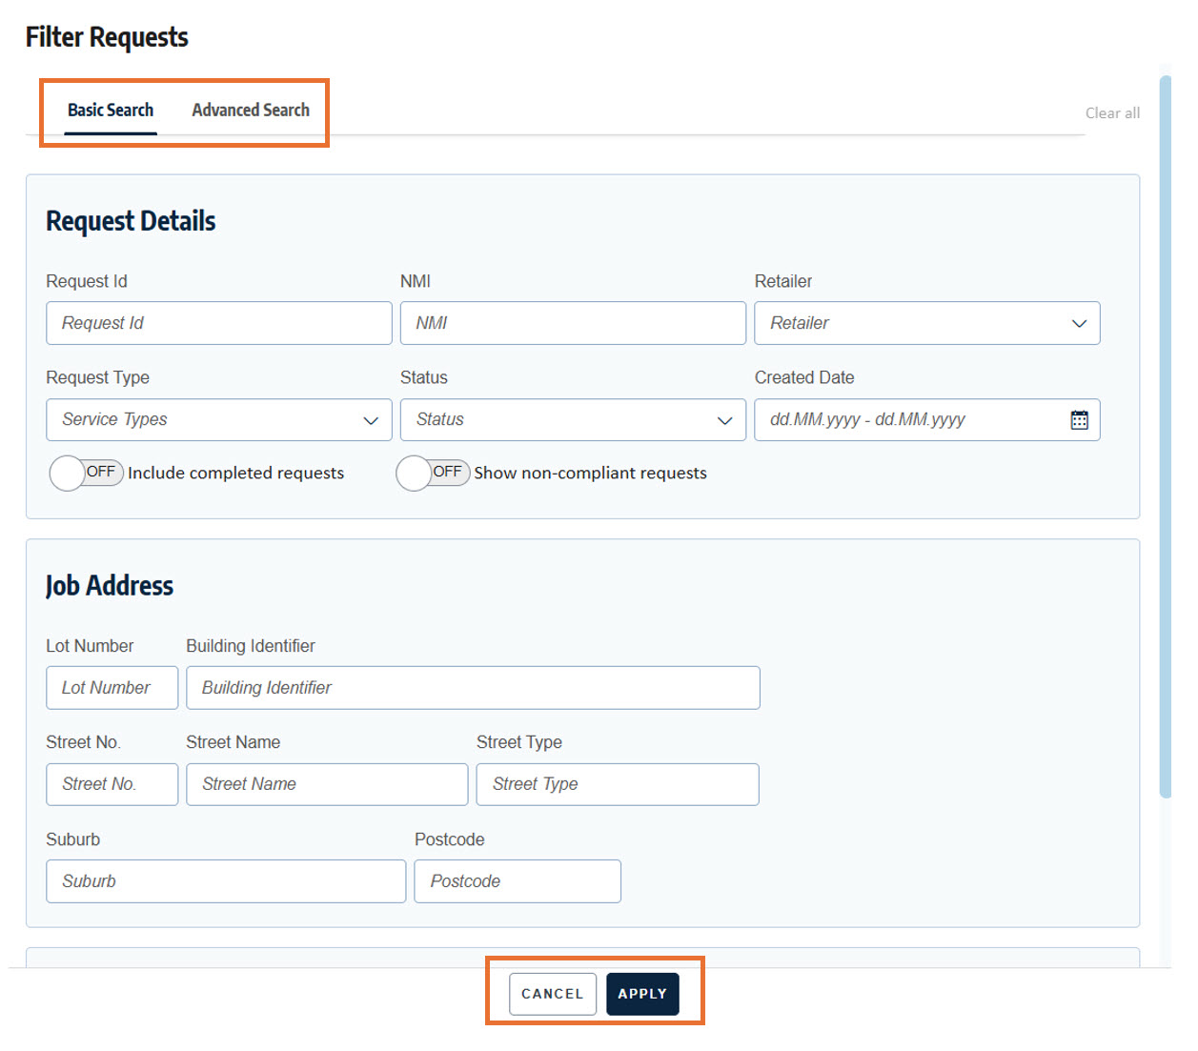Click the Retailer dropdown chevron icon

(x=1078, y=323)
